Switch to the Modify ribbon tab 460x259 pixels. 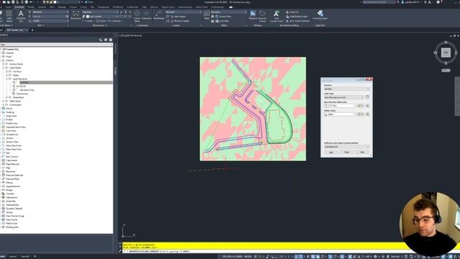31,6
